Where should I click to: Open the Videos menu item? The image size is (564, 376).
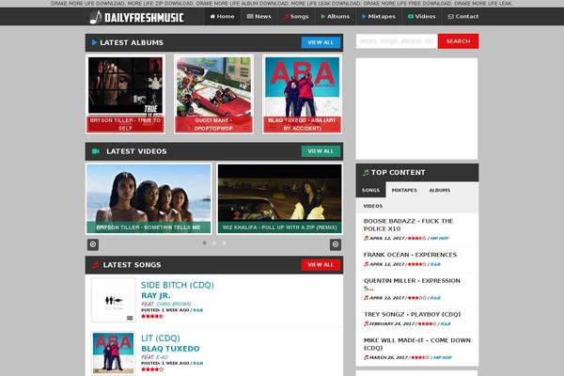[x=421, y=17]
